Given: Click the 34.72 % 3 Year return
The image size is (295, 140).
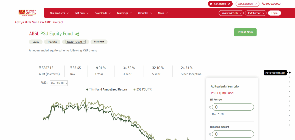Looking at the screenshot, I should coord(129,68).
